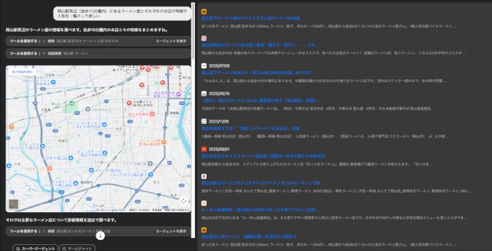Click the magnifier icon in first 検索 tool row
The image size is (492, 251).
click(44, 41)
